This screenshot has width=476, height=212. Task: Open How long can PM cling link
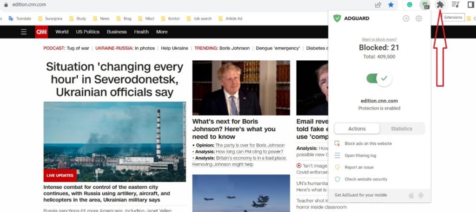coord(250,151)
